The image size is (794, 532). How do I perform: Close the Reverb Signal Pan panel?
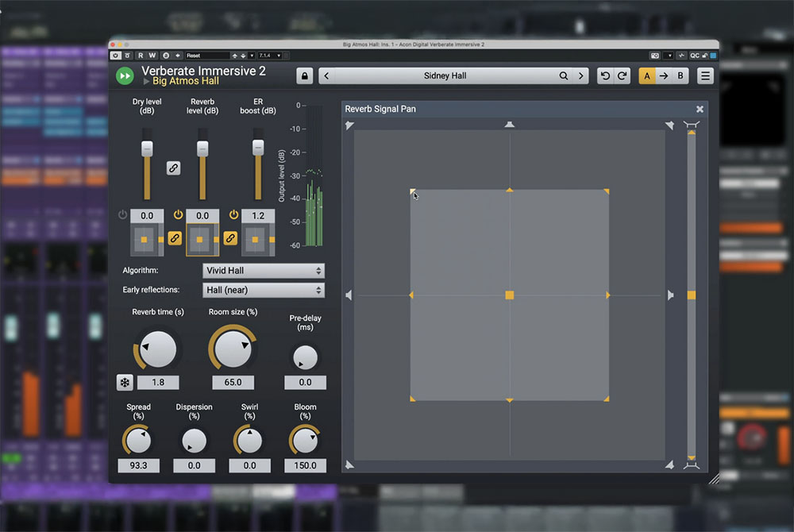tap(700, 110)
